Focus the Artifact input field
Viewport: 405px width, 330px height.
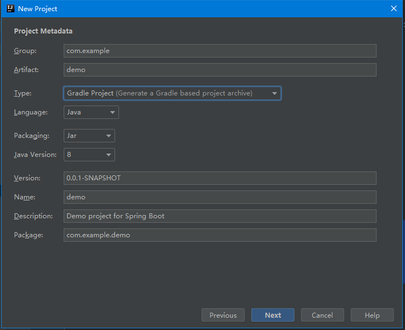220,70
